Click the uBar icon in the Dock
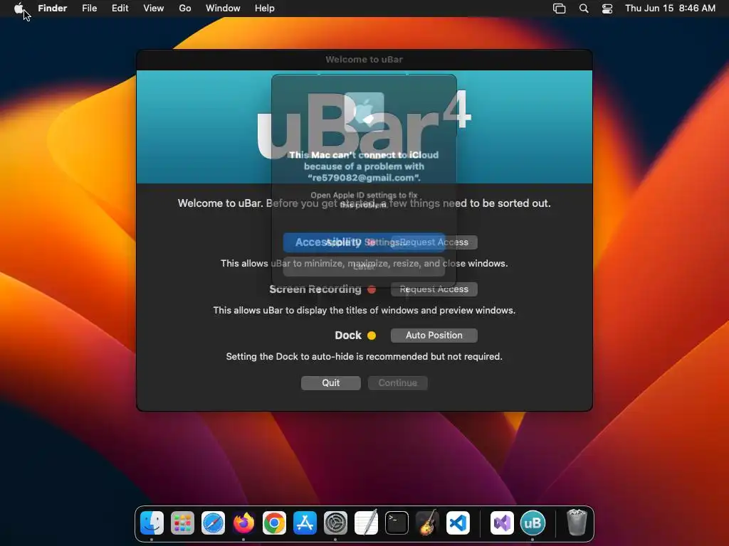The width and height of the screenshot is (729, 546). (x=533, y=523)
